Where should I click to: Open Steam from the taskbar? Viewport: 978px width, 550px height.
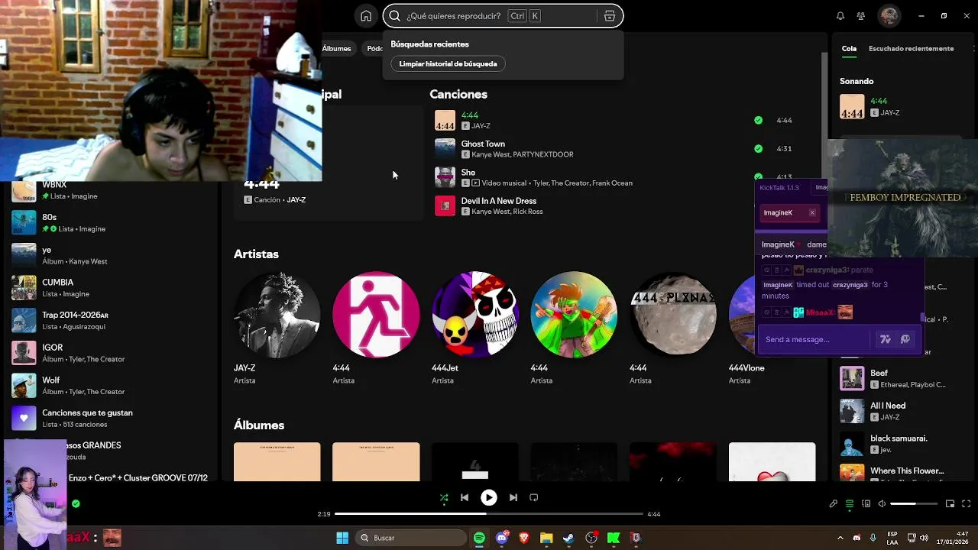(568, 538)
